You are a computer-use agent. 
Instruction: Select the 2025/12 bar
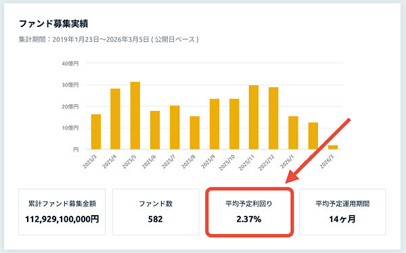(x=273, y=118)
